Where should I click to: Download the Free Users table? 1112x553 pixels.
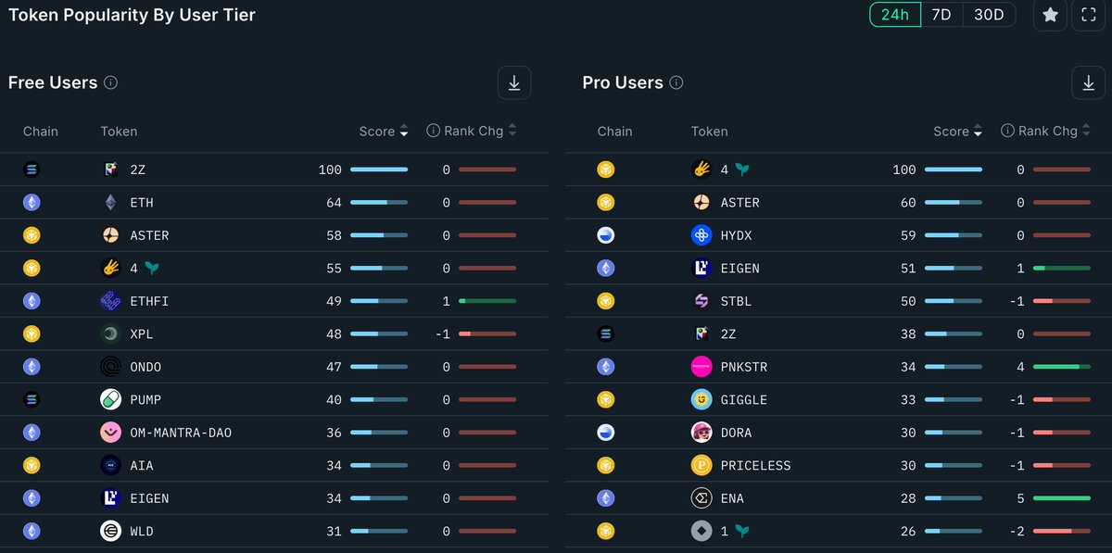tap(514, 82)
